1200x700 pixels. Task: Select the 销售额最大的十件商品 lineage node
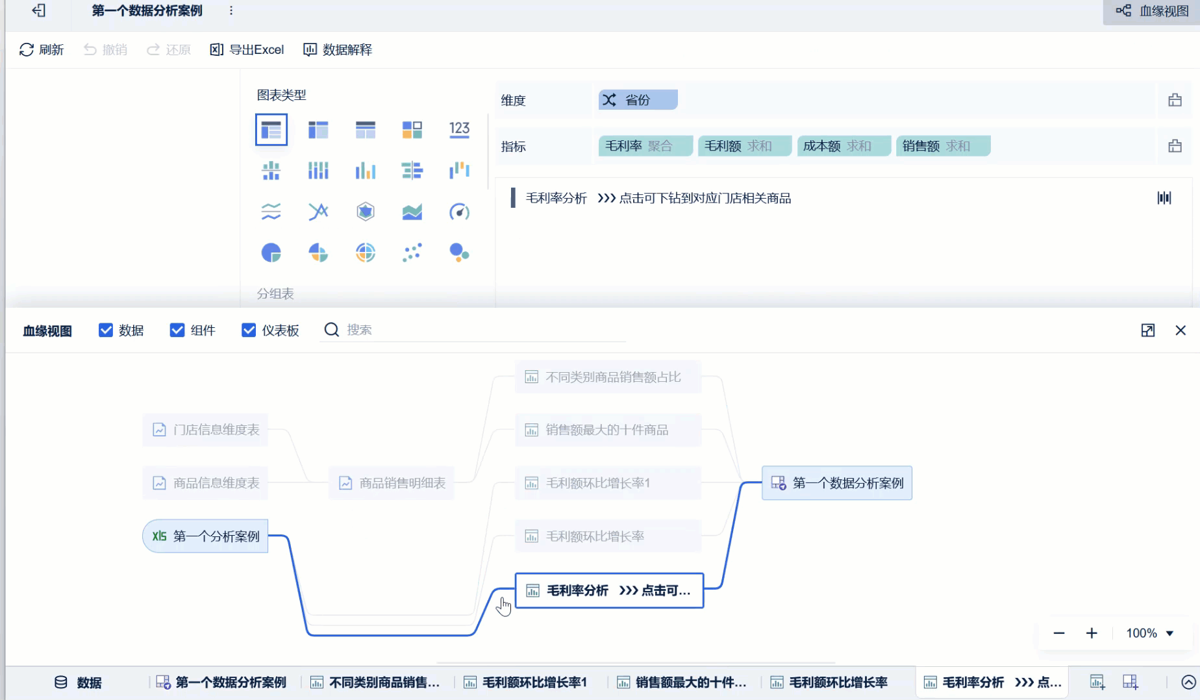tap(608, 430)
